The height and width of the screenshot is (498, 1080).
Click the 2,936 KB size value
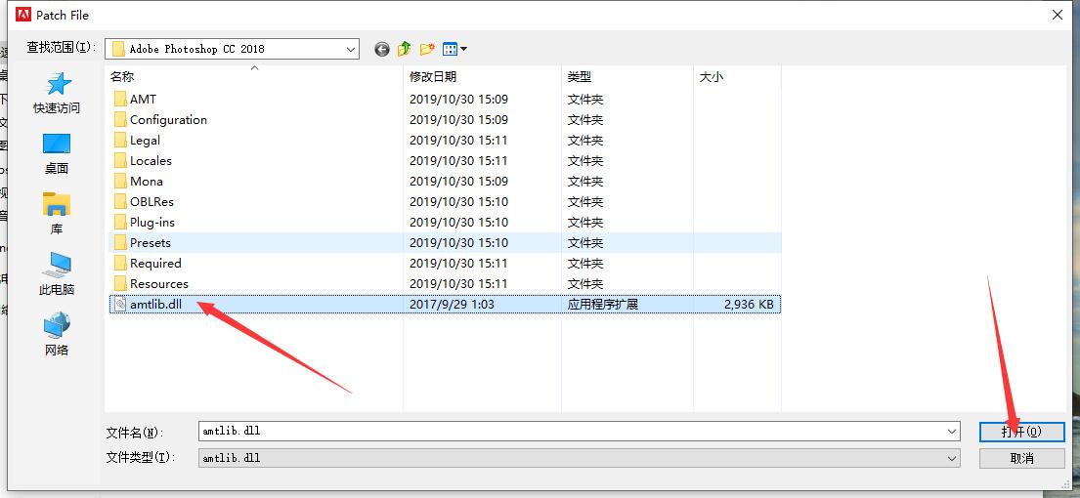(x=749, y=304)
